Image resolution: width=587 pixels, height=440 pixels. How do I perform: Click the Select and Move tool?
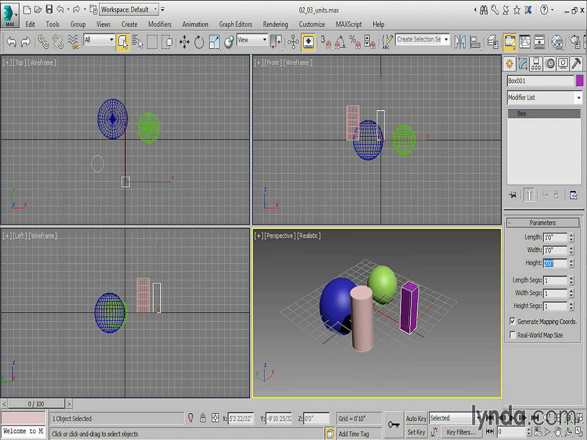(x=185, y=41)
